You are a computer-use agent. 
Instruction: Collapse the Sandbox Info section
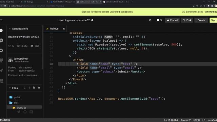click(10, 28)
